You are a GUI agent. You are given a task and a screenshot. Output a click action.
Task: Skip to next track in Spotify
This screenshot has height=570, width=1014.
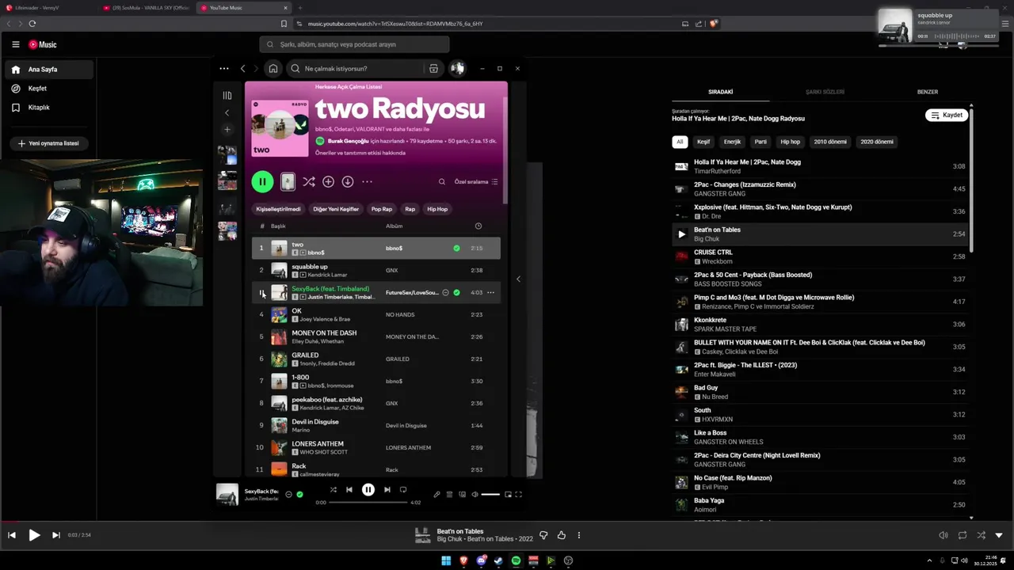tap(387, 490)
